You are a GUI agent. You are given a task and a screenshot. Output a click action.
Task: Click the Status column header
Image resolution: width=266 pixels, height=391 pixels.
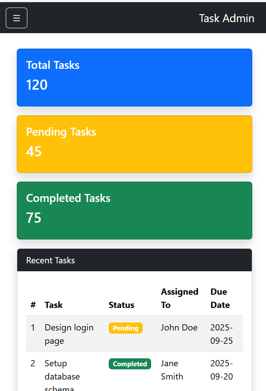pos(122,305)
